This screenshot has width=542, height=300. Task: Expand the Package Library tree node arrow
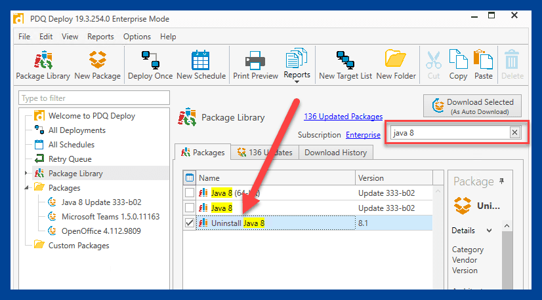[x=26, y=174]
